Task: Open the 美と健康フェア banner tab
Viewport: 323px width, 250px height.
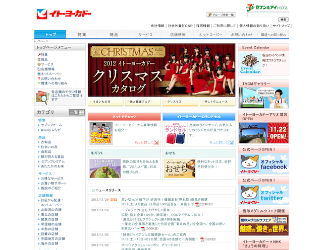Action: tap(143, 102)
